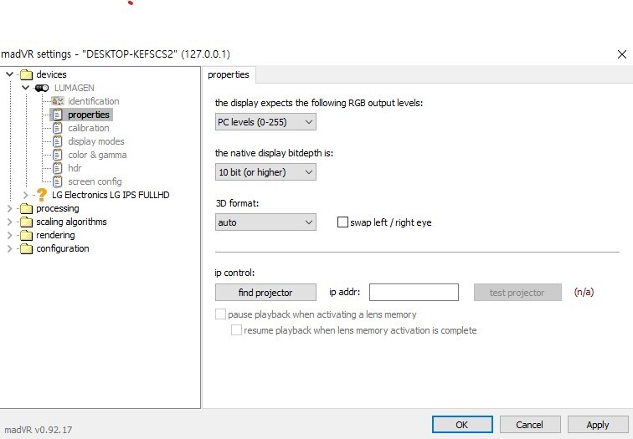Click the properties page icon in tree
Image resolution: width=633 pixels, height=439 pixels.
(x=58, y=115)
